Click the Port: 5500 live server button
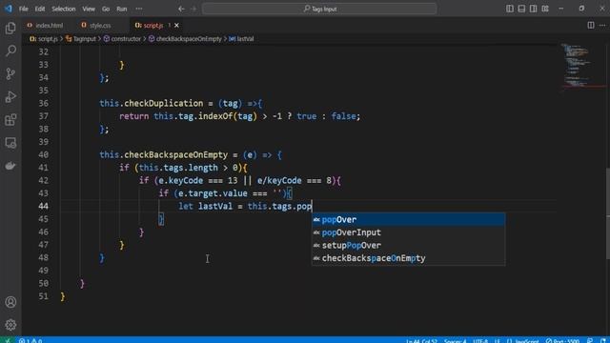Image resolution: width=610 pixels, height=343 pixels. (x=562, y=341)
